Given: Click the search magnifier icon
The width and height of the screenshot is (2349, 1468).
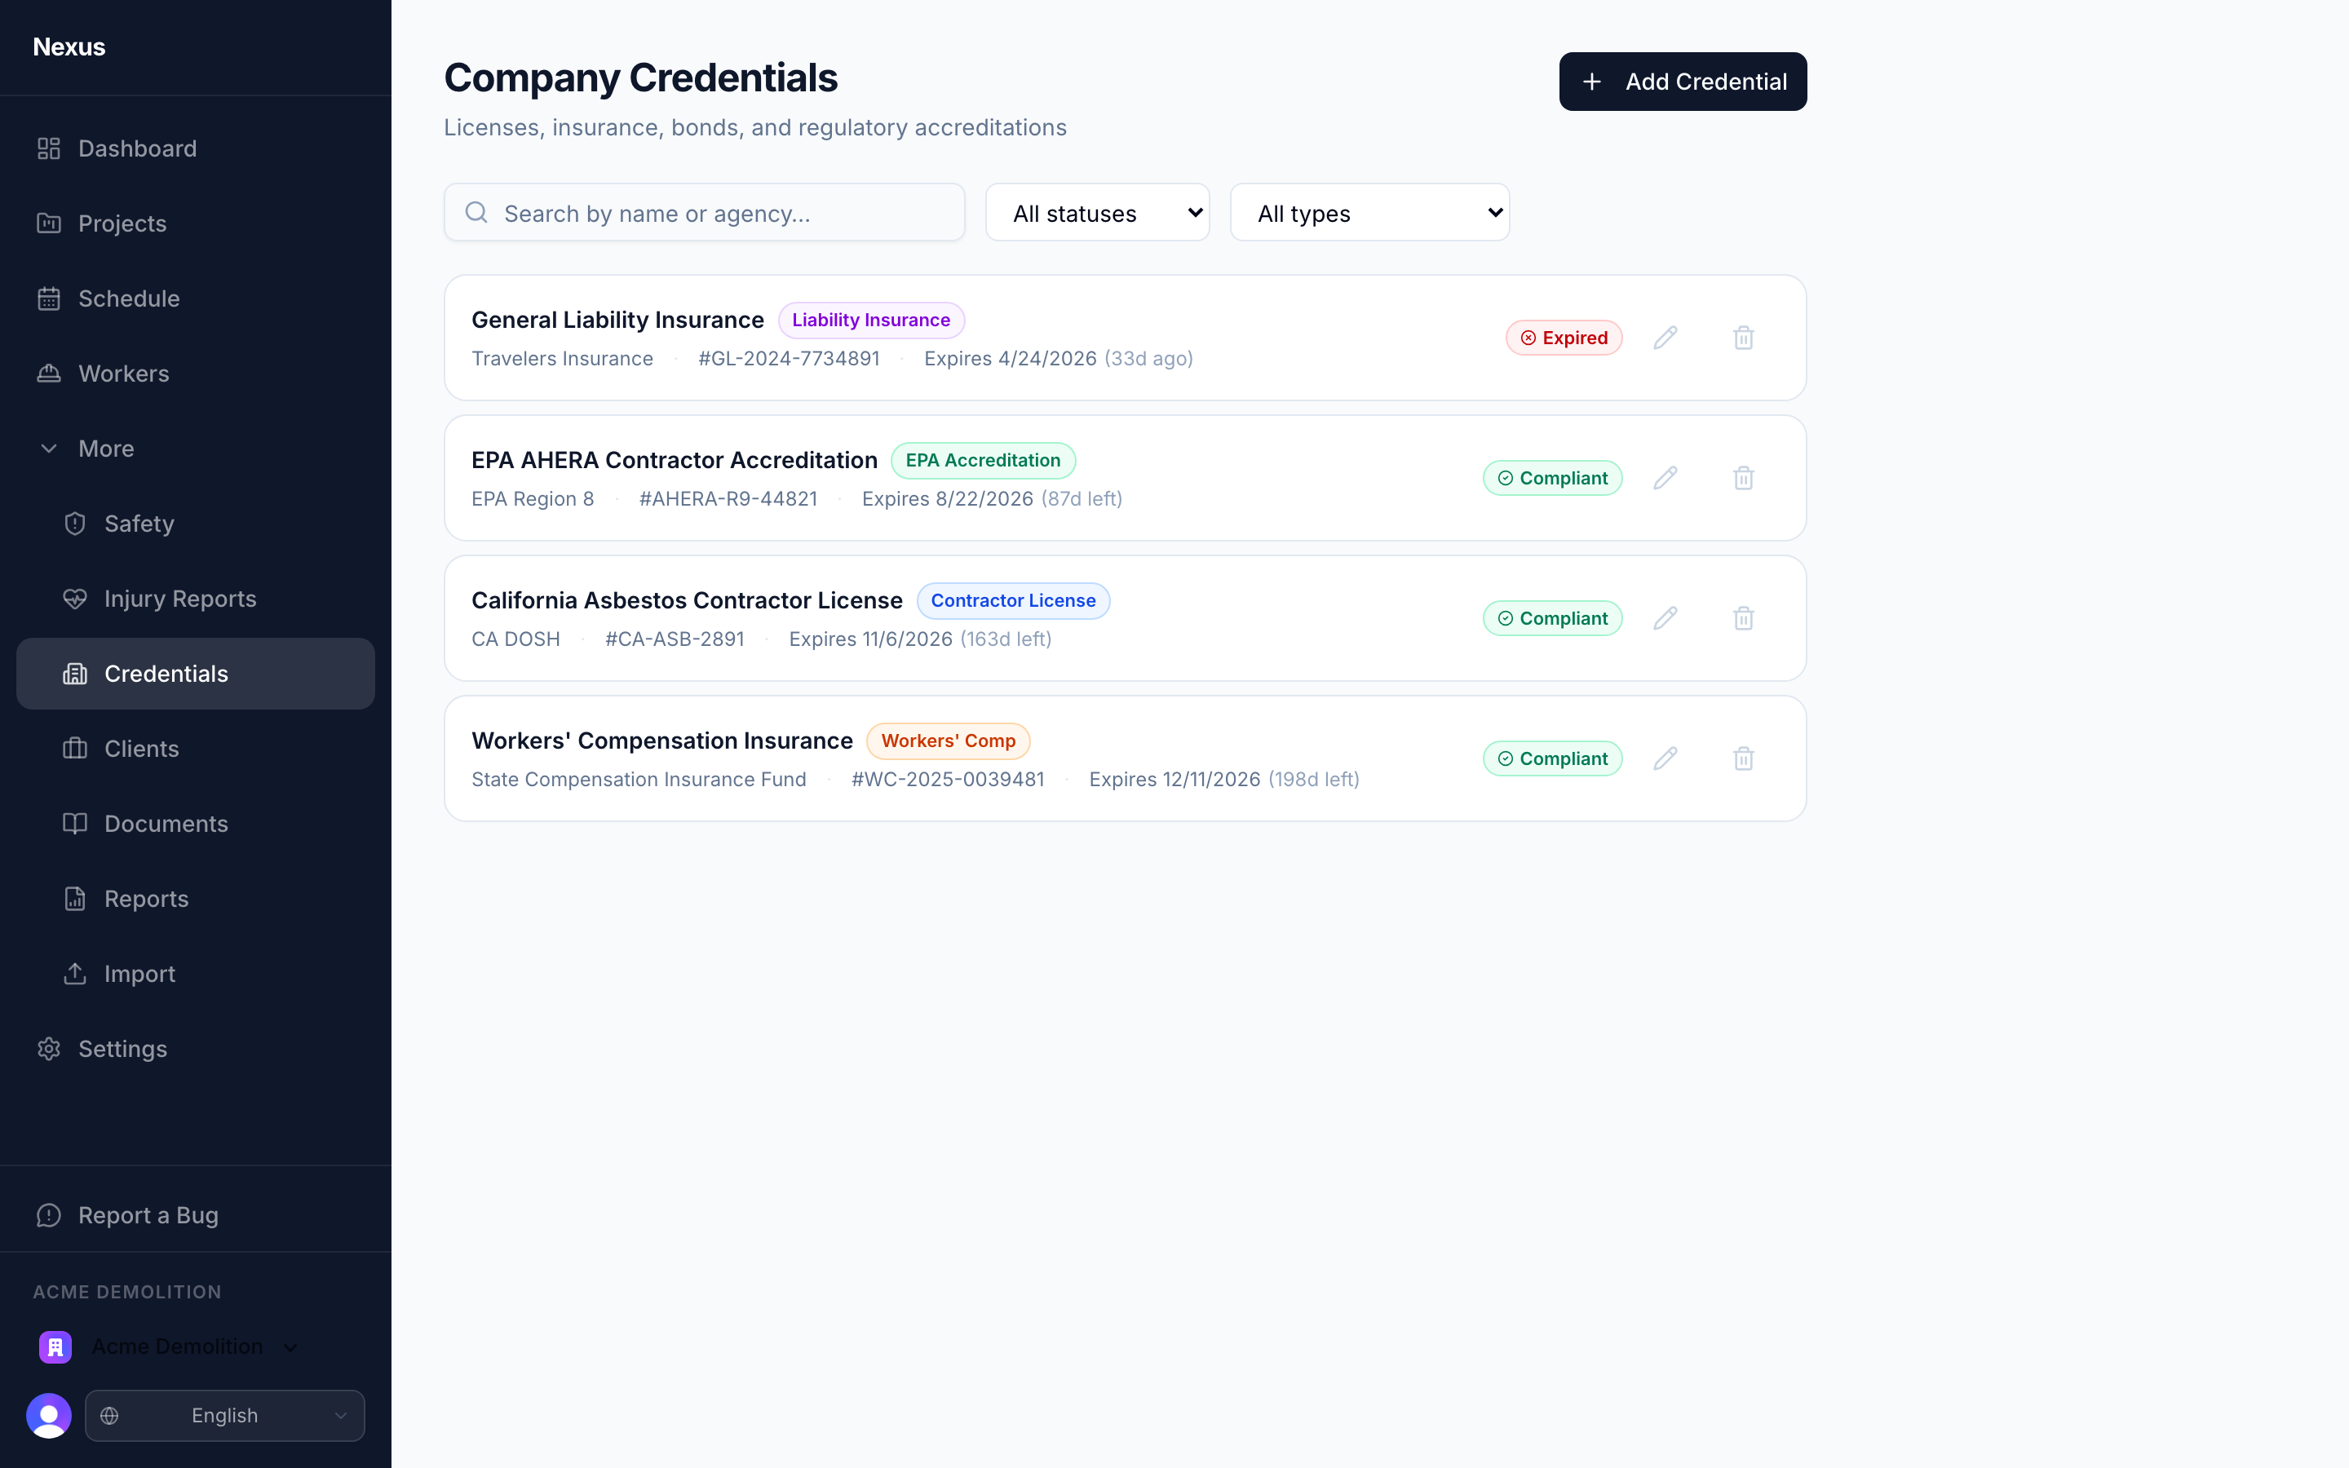Looking at the screenshot, I should click(x=476, y=213).
